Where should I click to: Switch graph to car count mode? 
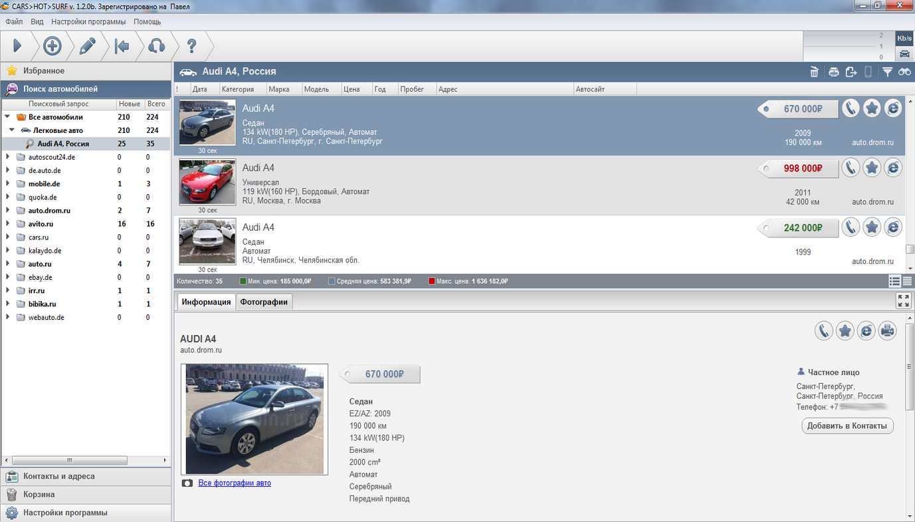point(904,54)
